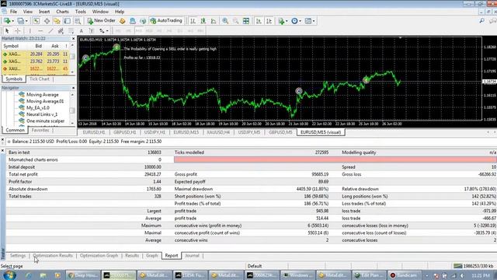The image size is (497, 280).
Task: Switch to the EURUSD,H1 chart tab
Action: click(x=94, y=132)
